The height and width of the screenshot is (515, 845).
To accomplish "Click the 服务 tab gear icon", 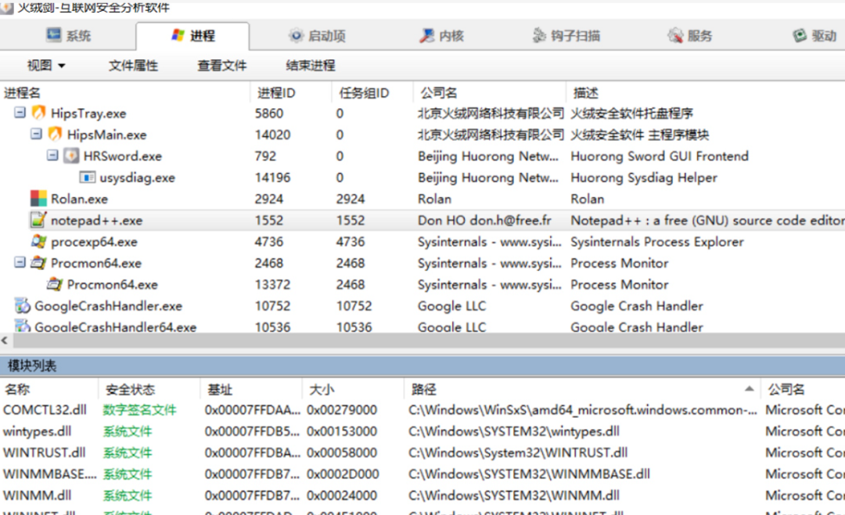I will coord(675,35).
